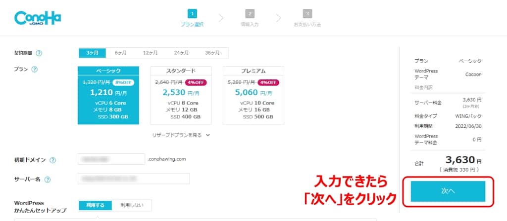This screenshot has width=507, height=221.
Task: Click the 4%OFF badge on プレミアム
Action: pos(268,82)
